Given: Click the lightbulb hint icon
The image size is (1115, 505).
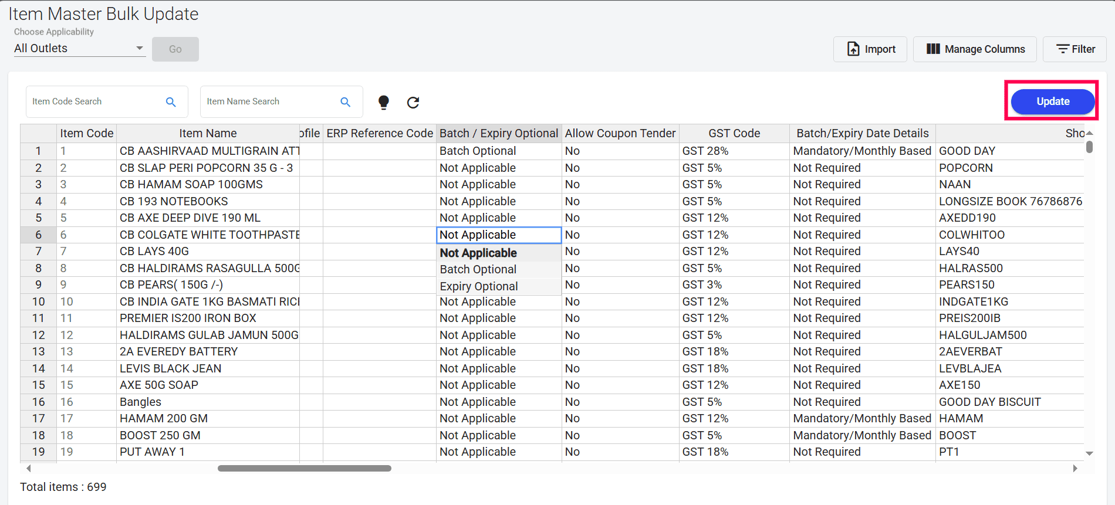Looking at the screenshot, I should click(383, 102).
